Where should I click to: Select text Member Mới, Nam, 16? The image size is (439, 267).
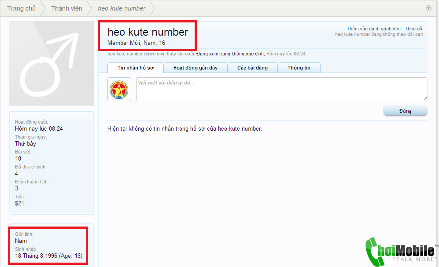coord(136,43)
